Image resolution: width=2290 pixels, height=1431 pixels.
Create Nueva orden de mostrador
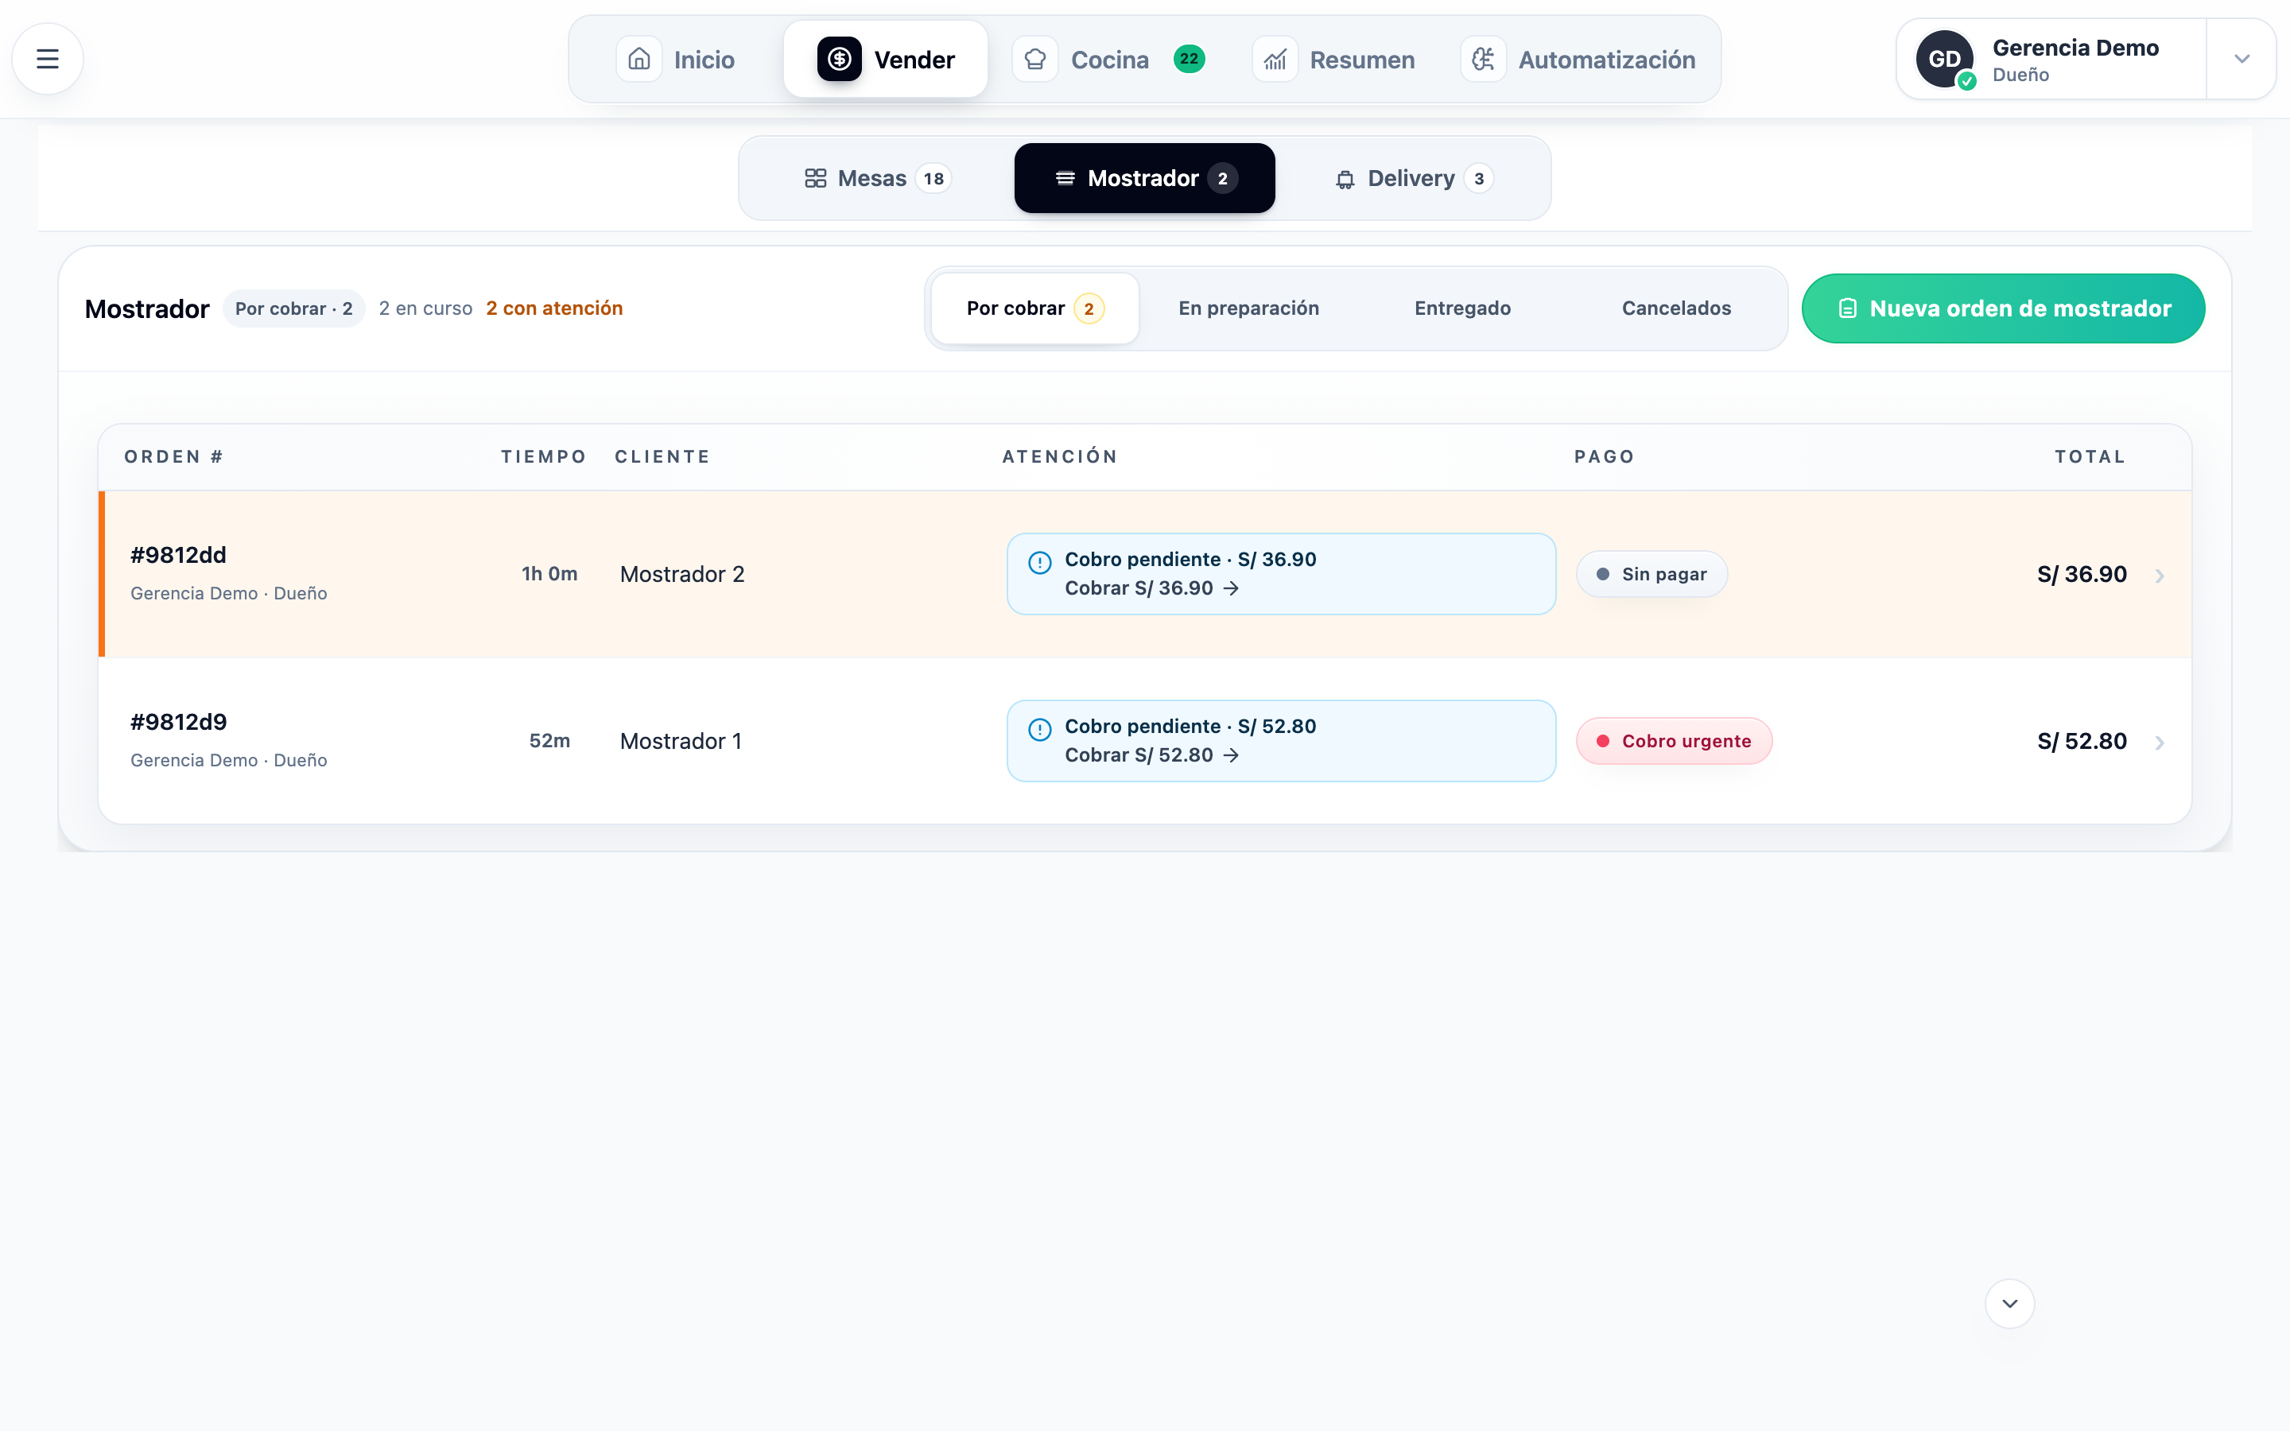click(x=2003, y=308)
